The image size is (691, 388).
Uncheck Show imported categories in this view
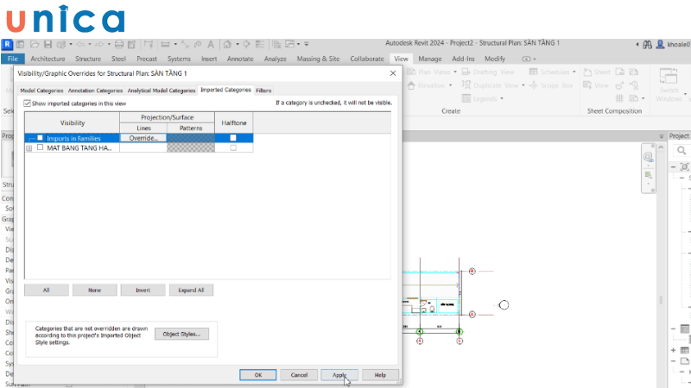pyautogui.click(x=27, y=103)
